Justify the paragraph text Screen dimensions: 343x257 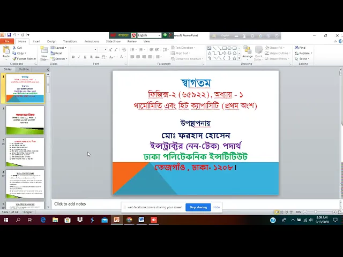[150, 57]
